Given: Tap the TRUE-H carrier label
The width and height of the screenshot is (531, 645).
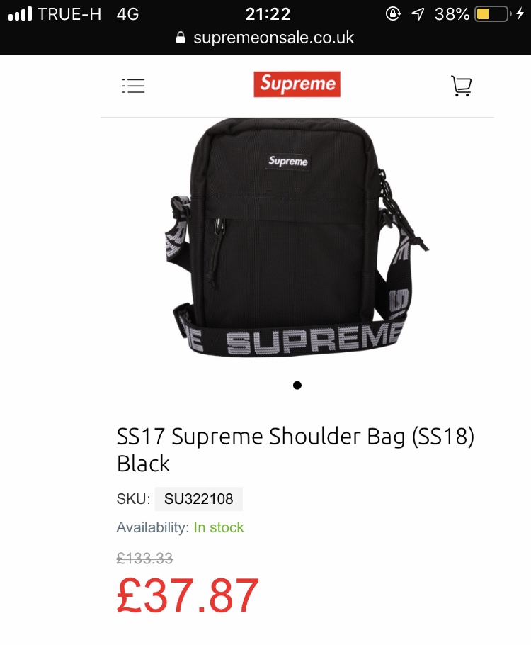Looking at the screenshot, I should click(69, 14).
